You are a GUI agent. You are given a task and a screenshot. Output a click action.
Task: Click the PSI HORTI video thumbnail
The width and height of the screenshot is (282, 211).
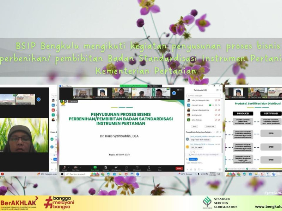point(82,93)
